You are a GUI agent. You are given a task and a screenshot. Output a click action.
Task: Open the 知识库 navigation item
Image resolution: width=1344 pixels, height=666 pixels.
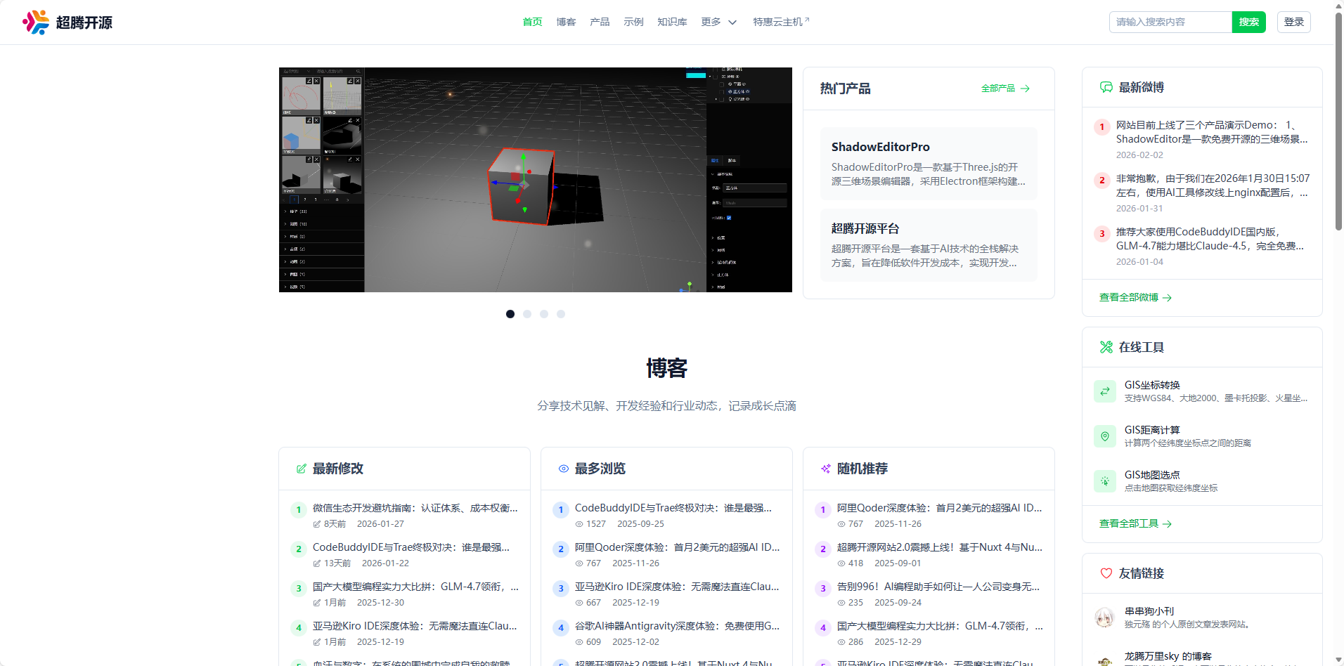671,22
